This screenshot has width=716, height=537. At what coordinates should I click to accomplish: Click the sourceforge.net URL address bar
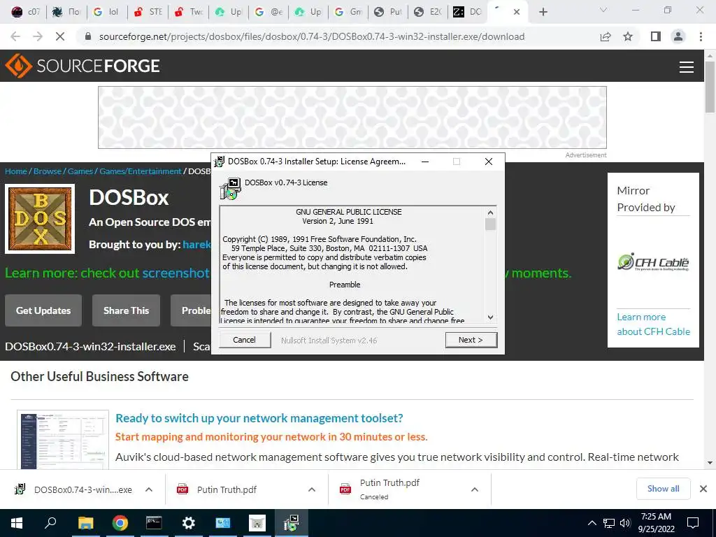(311, 36)
